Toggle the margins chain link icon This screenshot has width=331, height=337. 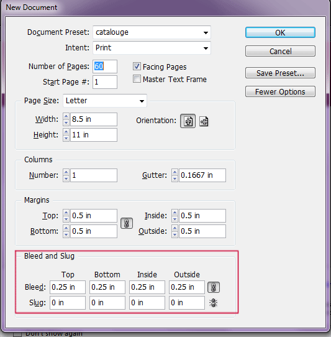pos(127,223)
